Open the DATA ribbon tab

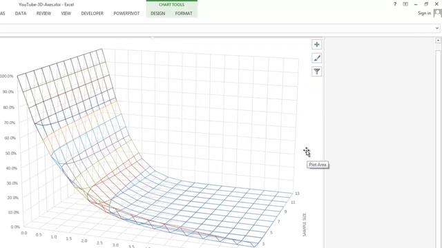[21, 13]
